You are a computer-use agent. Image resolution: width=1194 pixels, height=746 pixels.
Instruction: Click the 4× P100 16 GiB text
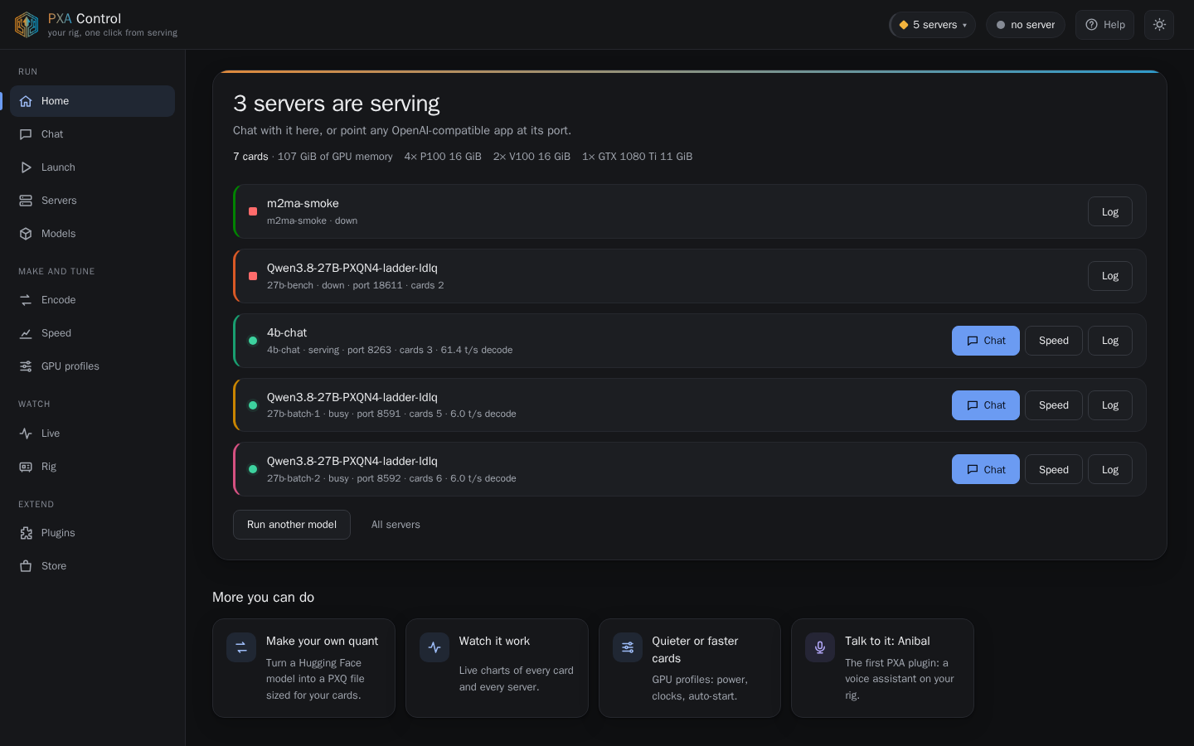pyautogui.click(x=443, y=157)
